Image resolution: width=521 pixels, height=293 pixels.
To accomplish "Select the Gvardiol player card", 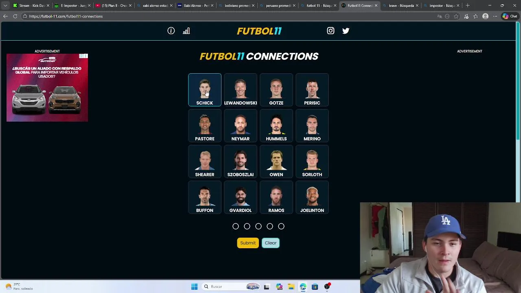I will (241, 197).
